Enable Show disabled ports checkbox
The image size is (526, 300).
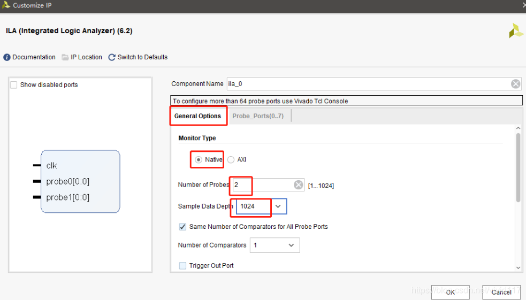[x=14, y=85]
